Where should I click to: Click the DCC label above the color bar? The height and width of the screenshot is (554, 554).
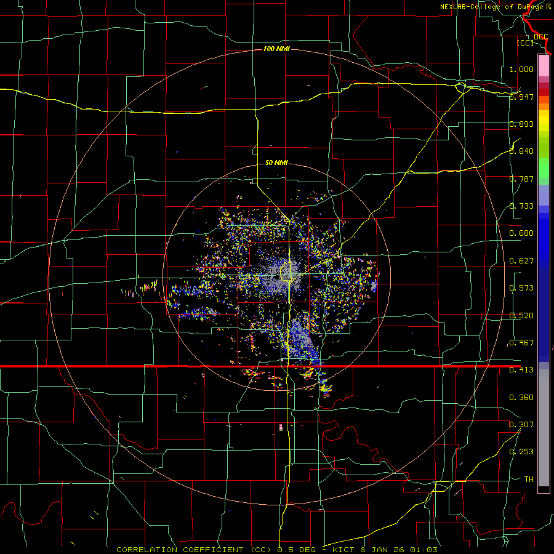click(540, 36)
